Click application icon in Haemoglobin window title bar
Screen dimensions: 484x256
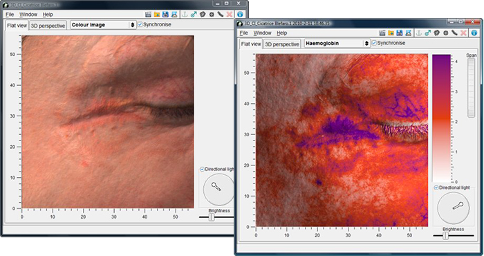pyautogui.click(x=240, y=24)
